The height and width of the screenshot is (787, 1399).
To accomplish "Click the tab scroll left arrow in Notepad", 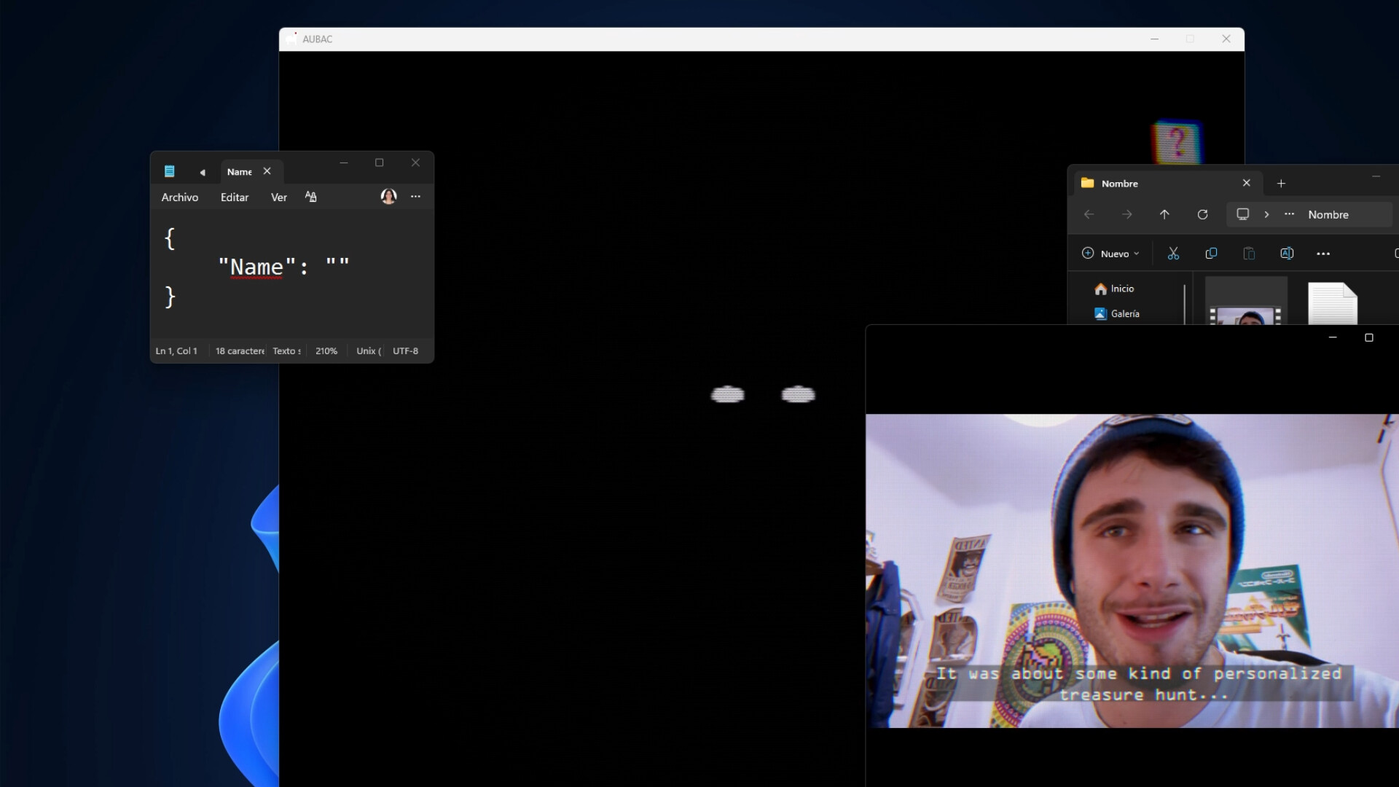I will pyautogui.click(x=203, y=173).
